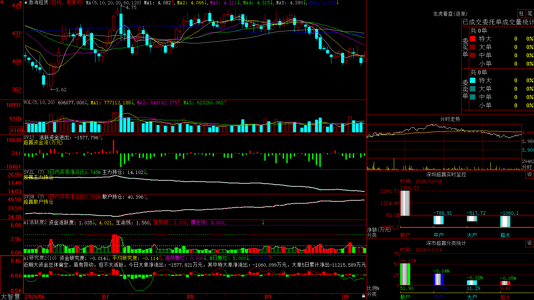
Task: Select the 深市超赢分类统计 panel title
Action: (x=446, y=243)
